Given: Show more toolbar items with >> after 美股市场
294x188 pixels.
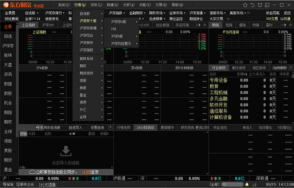Looking at the screenshot, I should [x=248, y=13].
